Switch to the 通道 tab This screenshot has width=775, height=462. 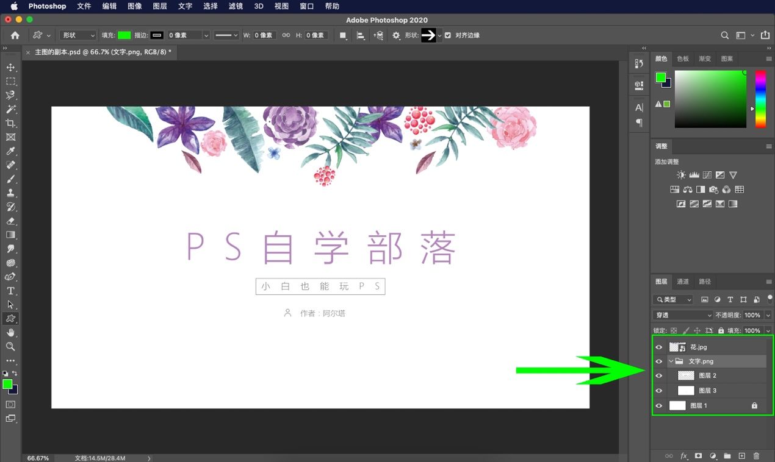coord(682,282)
